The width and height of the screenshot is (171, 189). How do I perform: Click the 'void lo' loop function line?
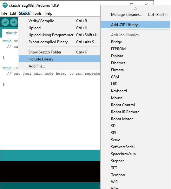10,68
